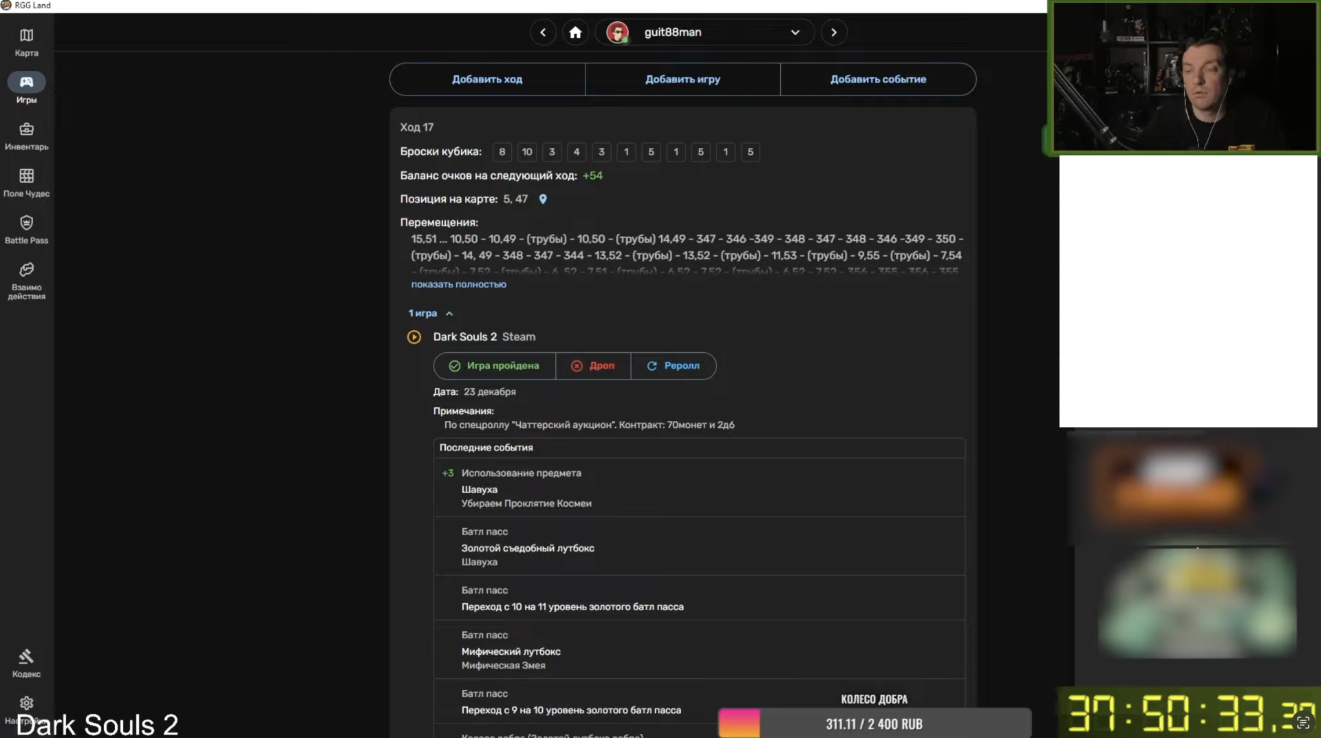1321x738 pixels.
Task: Open the Кодекс section
Action: tap(26, 663)
